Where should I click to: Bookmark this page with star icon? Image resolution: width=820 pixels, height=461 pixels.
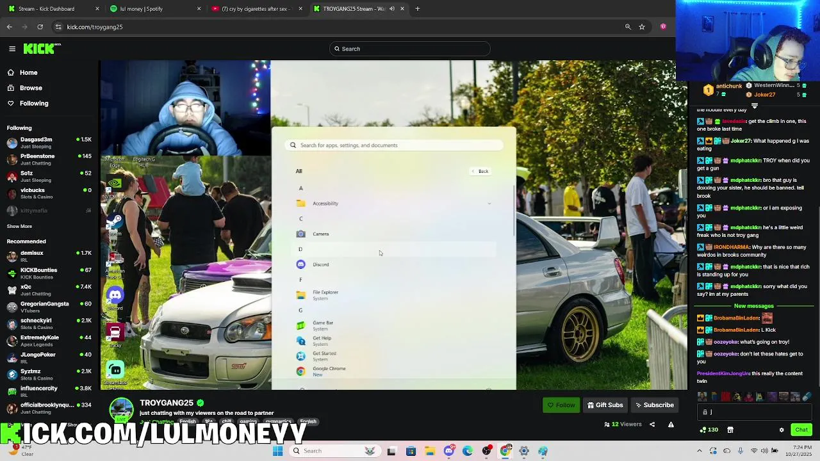click(642, 27)
